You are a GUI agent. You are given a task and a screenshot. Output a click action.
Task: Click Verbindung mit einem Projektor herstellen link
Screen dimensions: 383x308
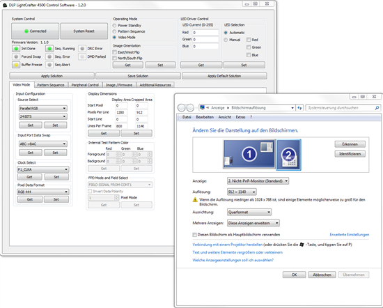[228, 245]
